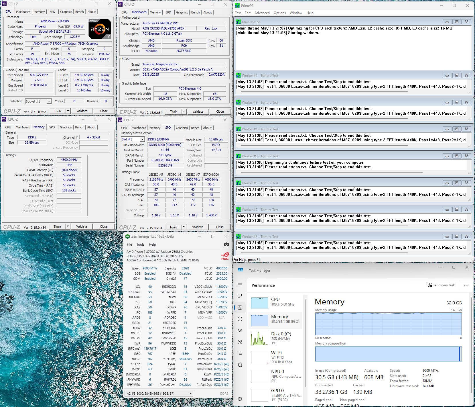This screenshot has width=475, height=407.
Task: Click Prime95 Main thread window icon
Action: pos(239,22)
